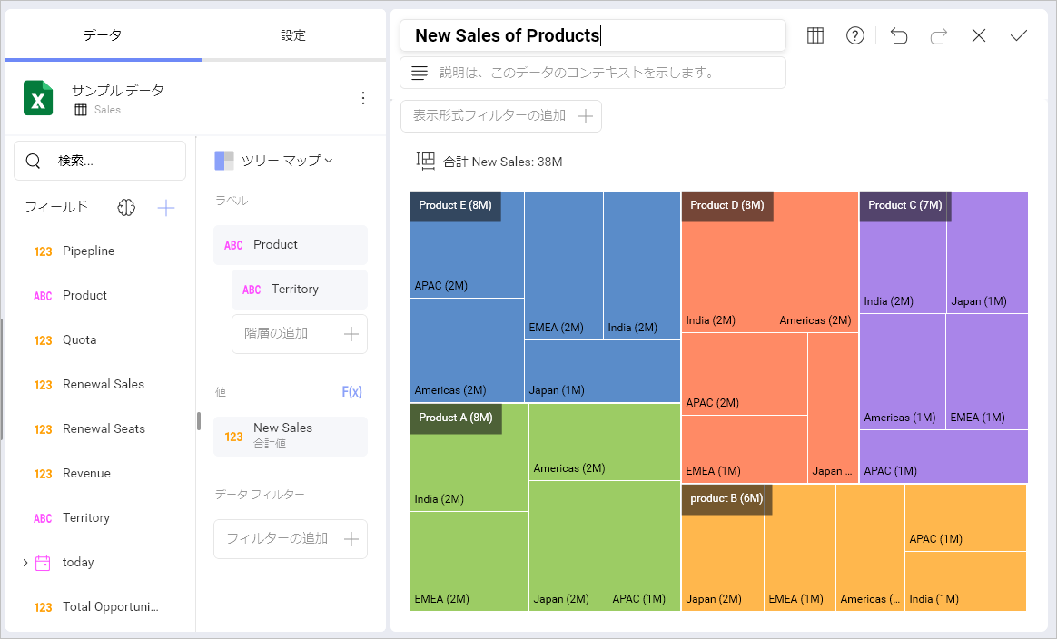Expand the today date field
Image resolution: width=1057 pixels, height=639 pixels.
(25, 563)
